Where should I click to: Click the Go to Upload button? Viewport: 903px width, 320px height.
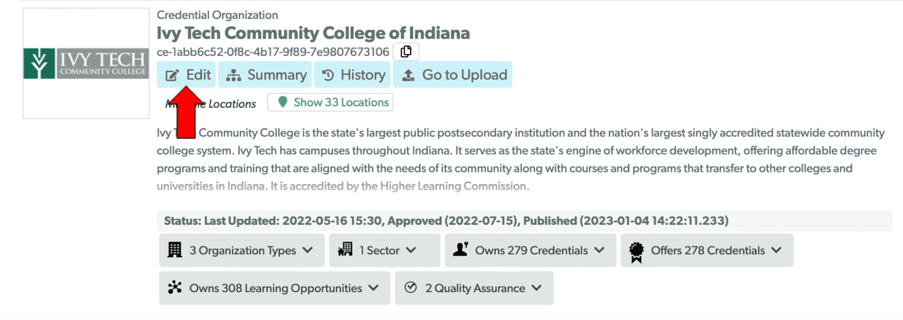(x=452, y=74)
